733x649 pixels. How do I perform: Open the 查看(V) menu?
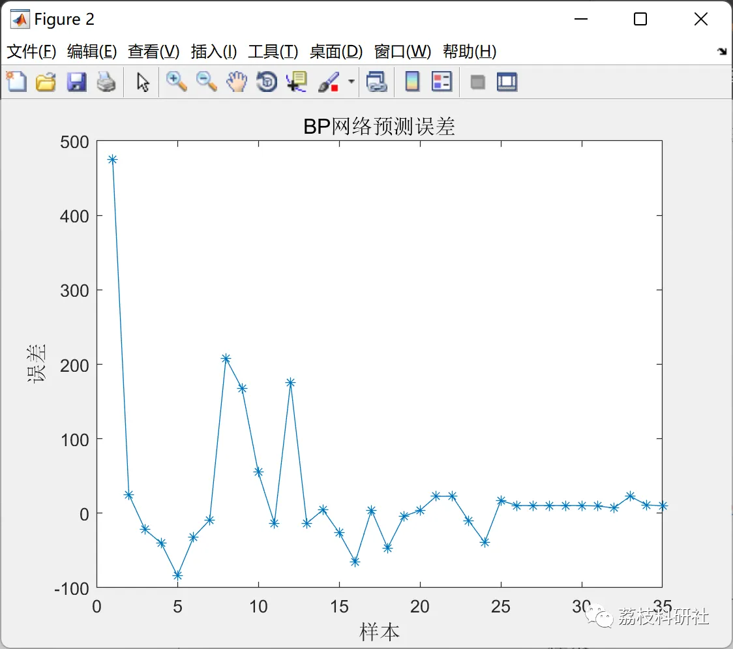[154, 52]
